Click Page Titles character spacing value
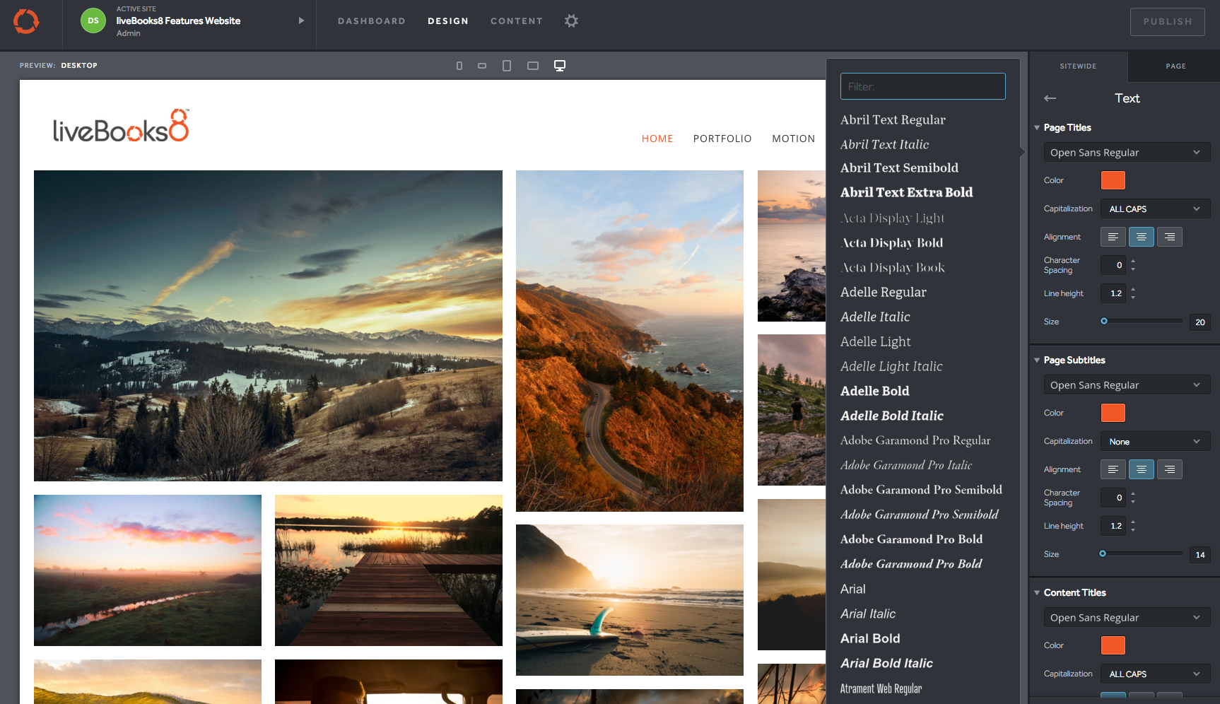 click(1113, 265)
